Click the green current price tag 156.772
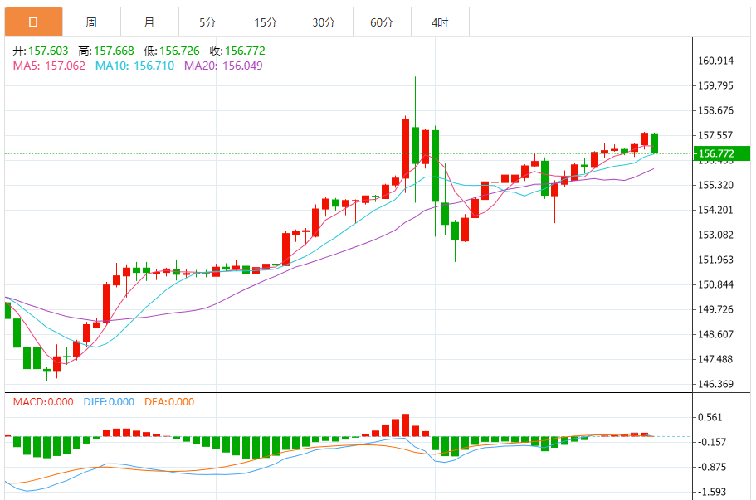 click(722, 153)
